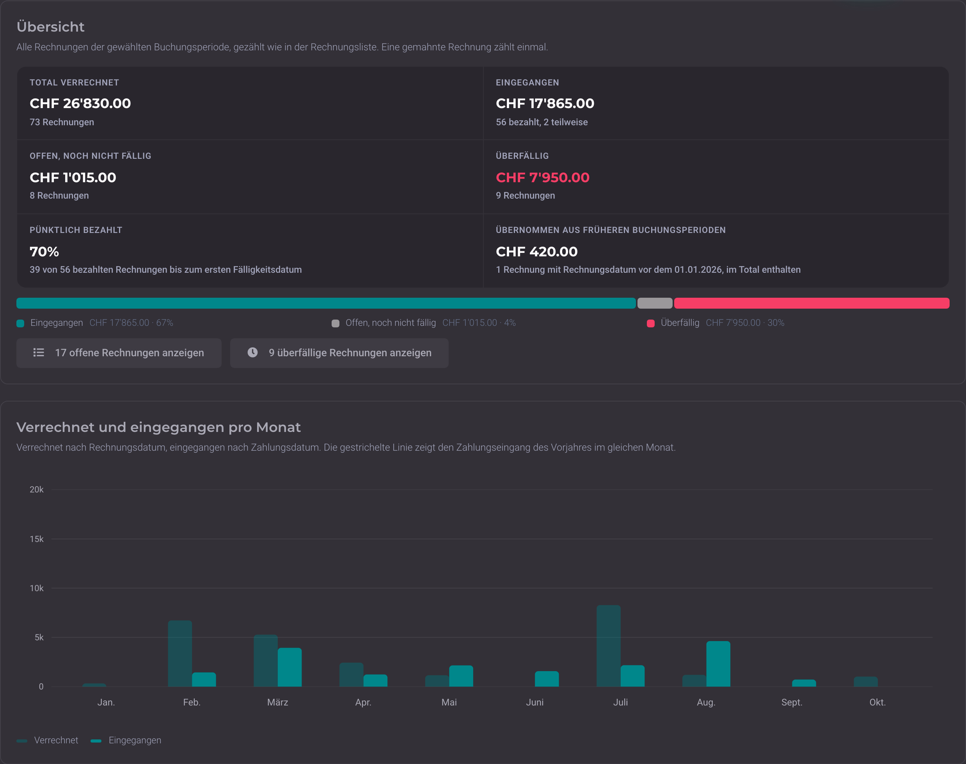Click the red Überfällig progress bar segment
This screenshot has height=764, width=966.
coord(812,303)
